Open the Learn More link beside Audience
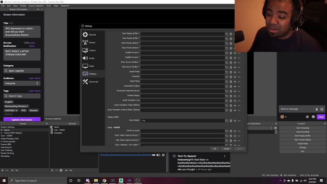327x184 pixels. 34,78
